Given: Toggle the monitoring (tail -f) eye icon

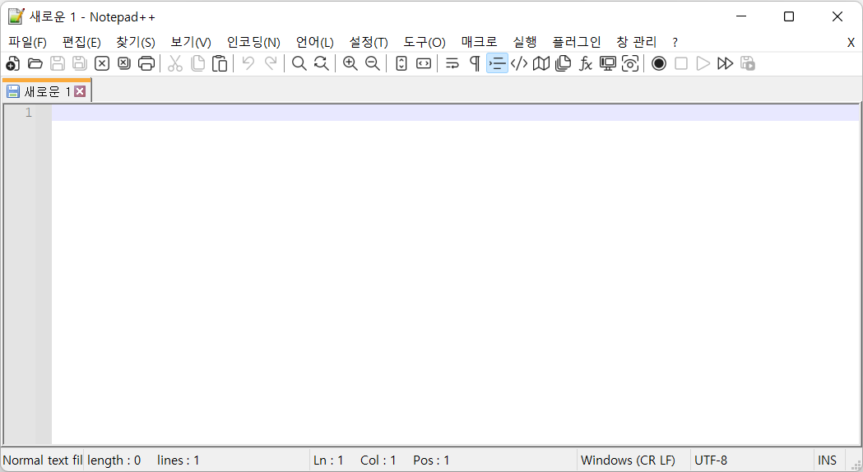Looking at the screenshot, I should click(x=630, y=64).
